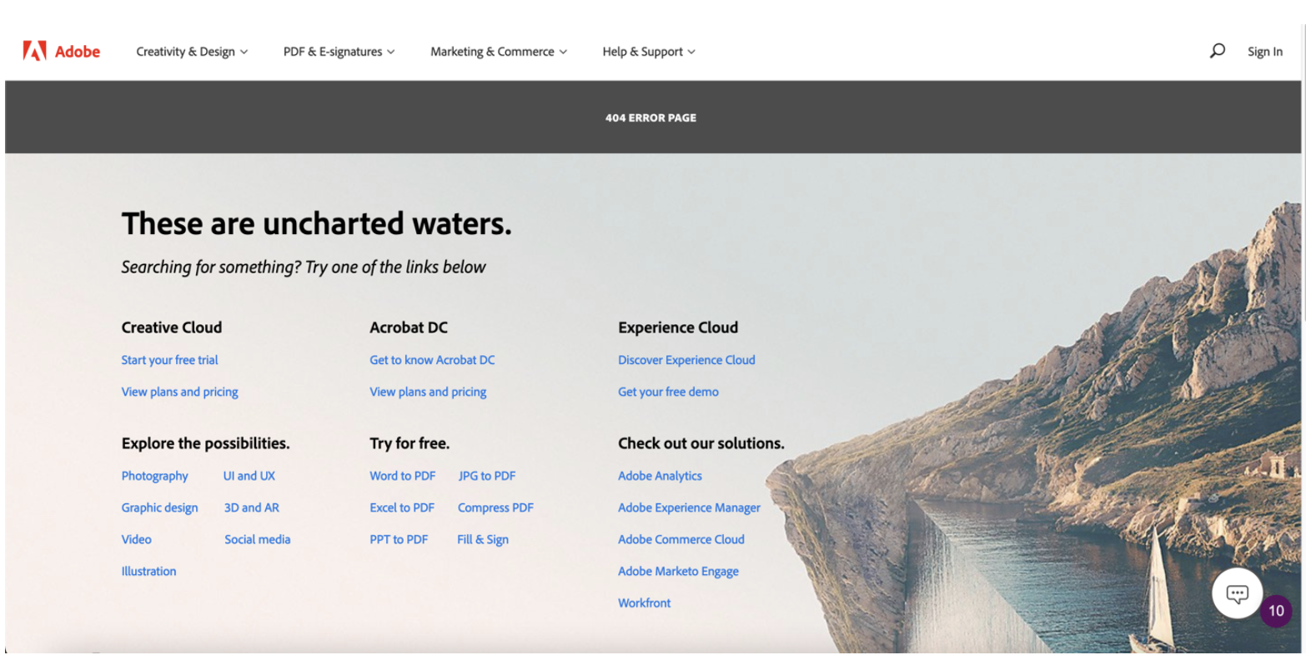Open Adobe Experience Manager link

coord(689,507)
